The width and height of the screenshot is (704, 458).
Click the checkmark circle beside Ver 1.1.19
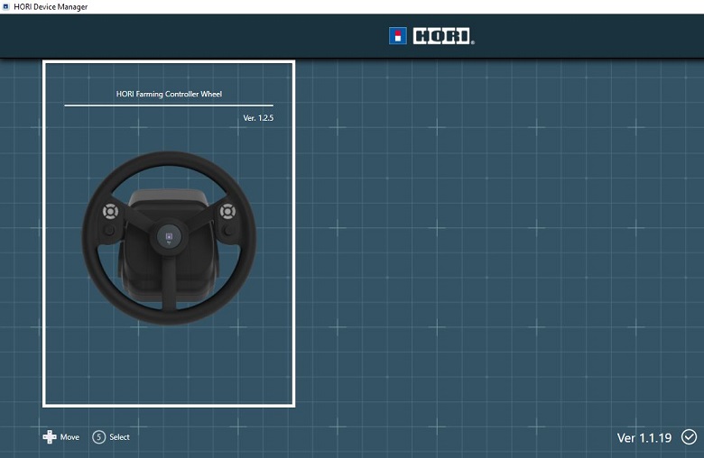click(x=690, y=437)
